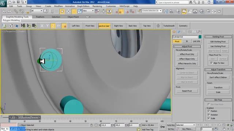
Task: Click the Set Keys large key icon
Action: (x=162, y=127)
